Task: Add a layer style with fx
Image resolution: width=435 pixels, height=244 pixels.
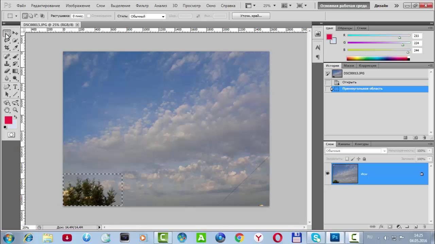Action: point(381,226)
